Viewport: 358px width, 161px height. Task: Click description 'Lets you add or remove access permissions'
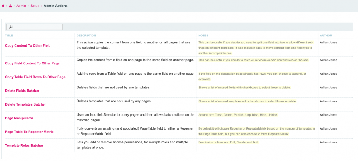(x=132, y=145)
